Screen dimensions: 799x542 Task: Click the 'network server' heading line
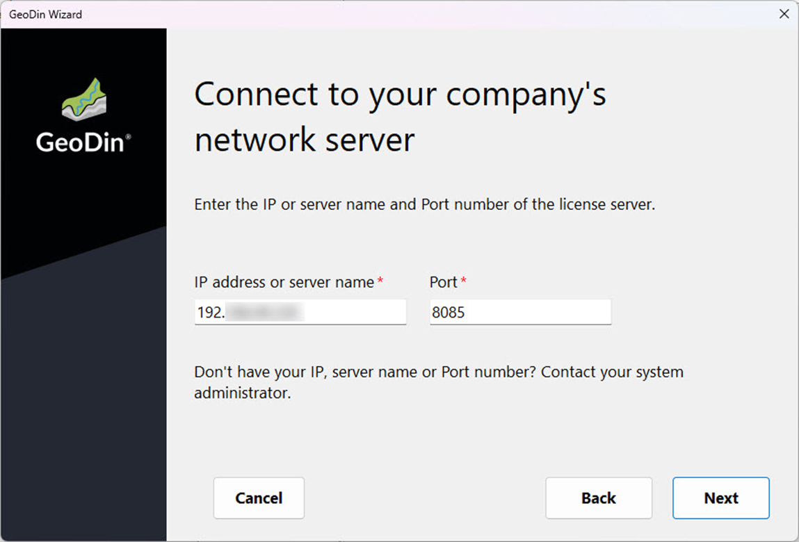pos(304,140)
